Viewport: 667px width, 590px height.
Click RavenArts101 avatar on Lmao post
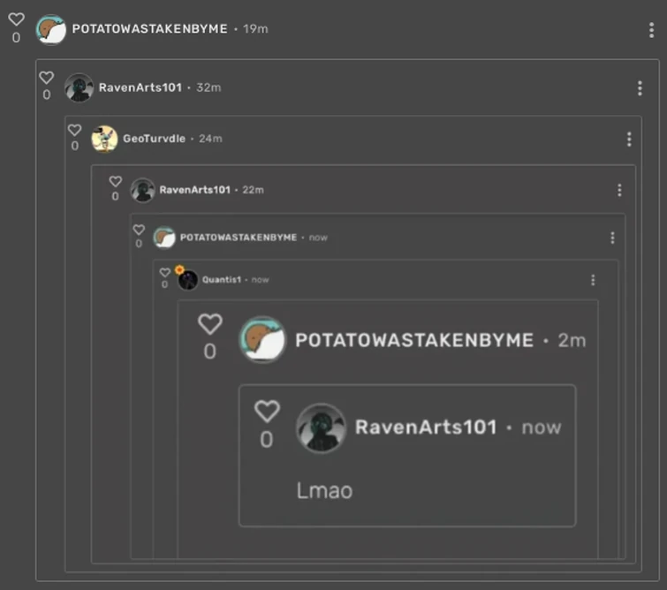click(x=322, y=428)
